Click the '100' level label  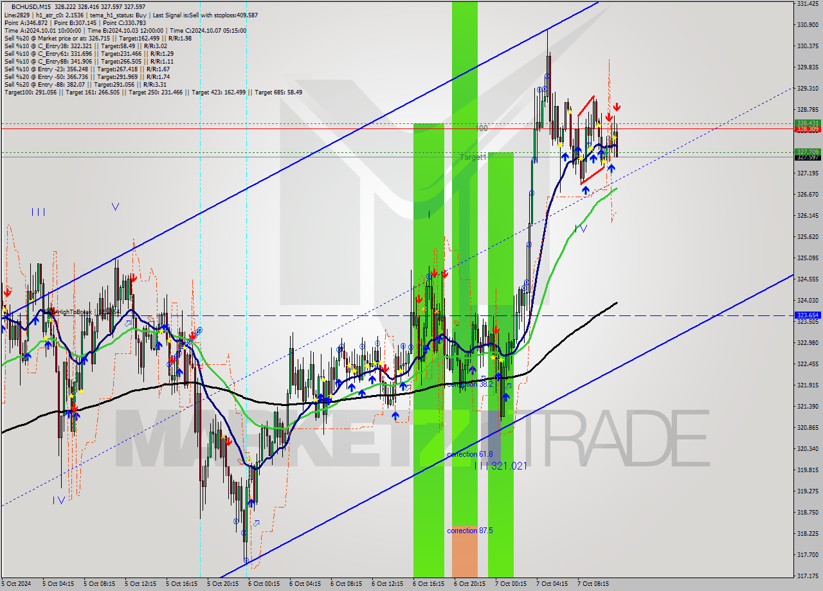click(x=482, y=128)
